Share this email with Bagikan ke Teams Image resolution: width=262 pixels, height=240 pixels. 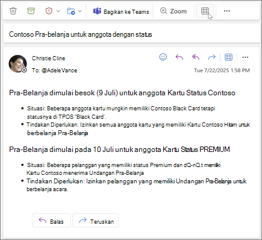click(x=121, y=11)
